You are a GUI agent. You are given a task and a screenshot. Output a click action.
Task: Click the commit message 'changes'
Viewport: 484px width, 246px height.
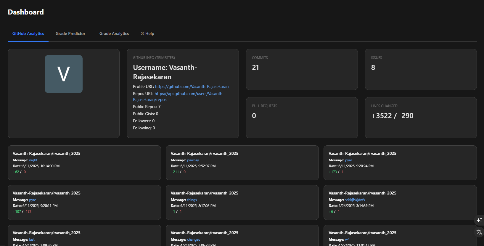click(194, 239)
